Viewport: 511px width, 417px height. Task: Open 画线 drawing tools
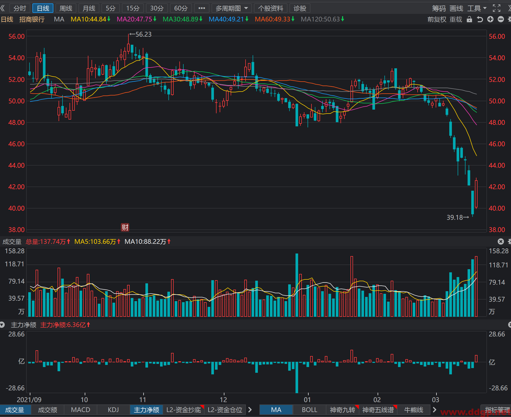456,9
